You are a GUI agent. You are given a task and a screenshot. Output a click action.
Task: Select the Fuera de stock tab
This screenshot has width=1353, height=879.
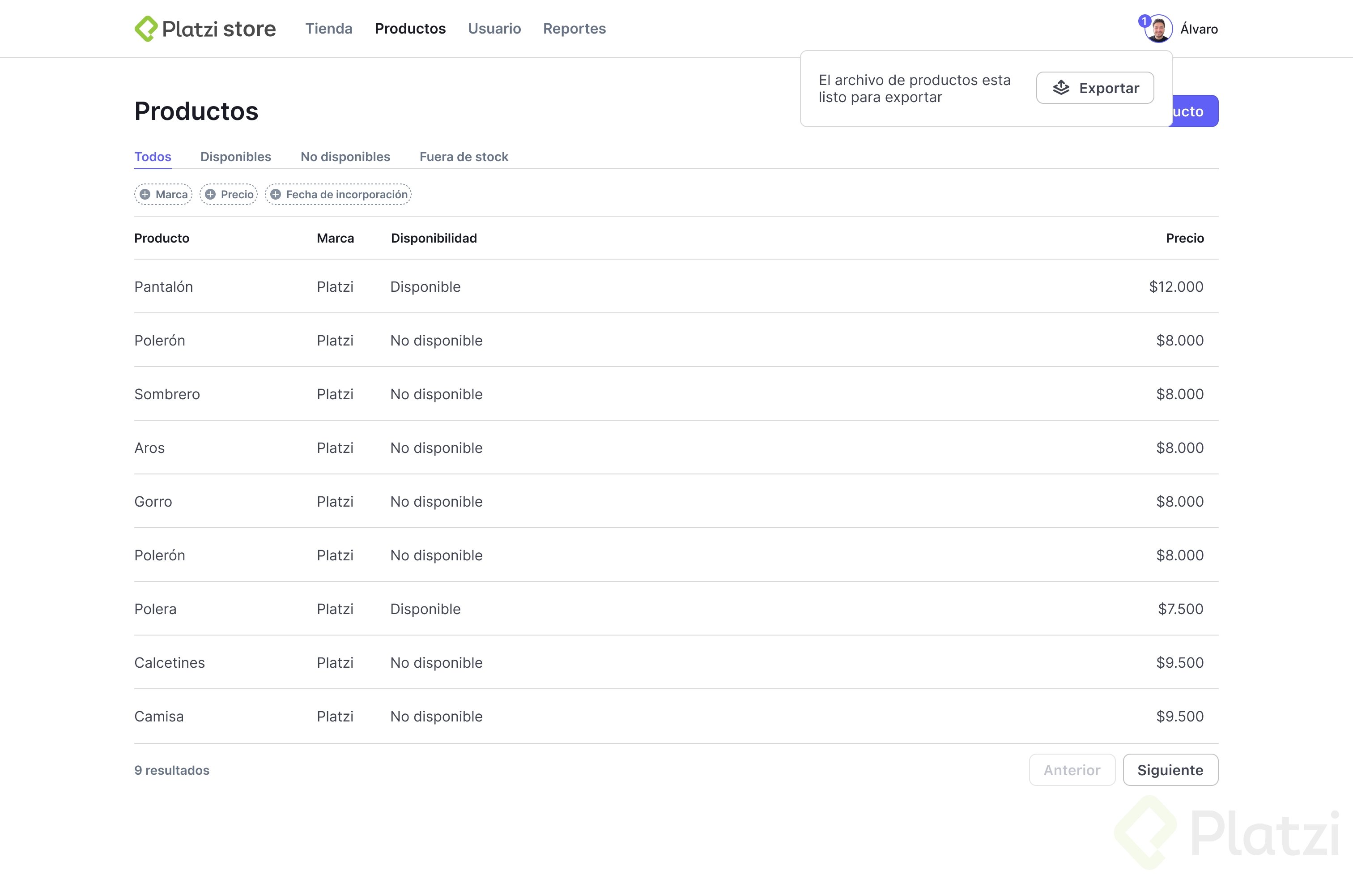(464, 157)
